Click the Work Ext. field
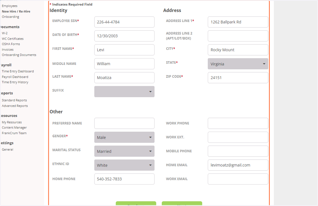 238,137
